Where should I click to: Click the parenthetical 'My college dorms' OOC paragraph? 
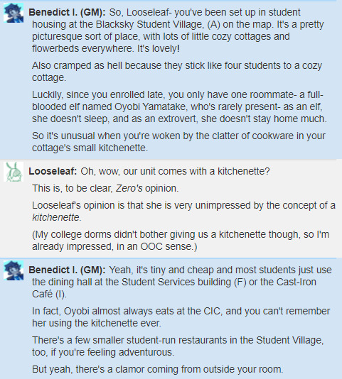(x=181, y=241)
